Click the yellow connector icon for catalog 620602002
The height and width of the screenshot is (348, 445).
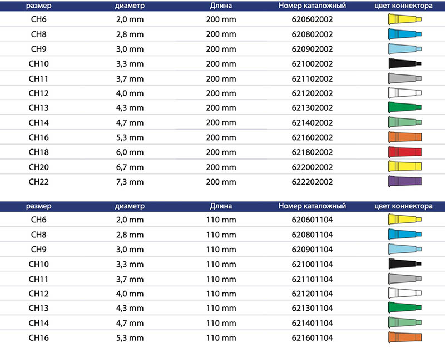tap(405, 19)
